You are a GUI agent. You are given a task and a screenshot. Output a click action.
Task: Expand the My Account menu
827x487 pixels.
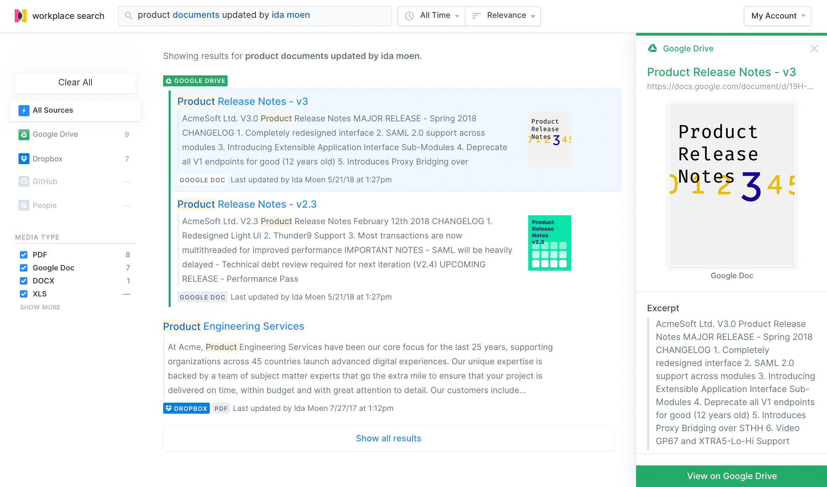point(777,16)
